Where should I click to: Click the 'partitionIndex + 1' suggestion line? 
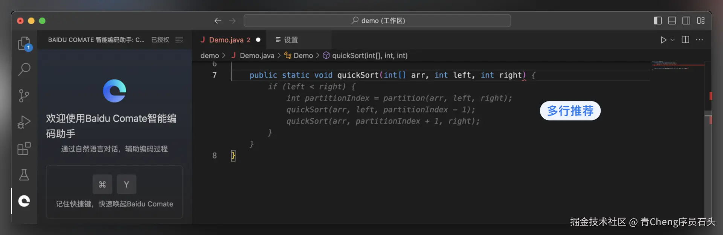tap(383, 121)
